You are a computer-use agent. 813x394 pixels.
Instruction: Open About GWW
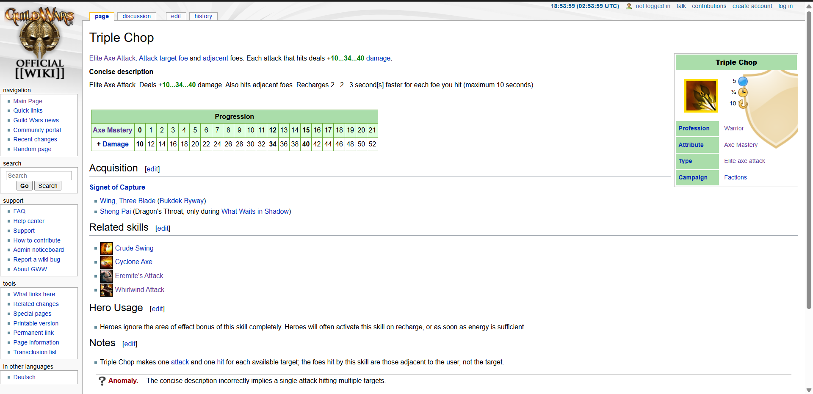pos(30,269)
